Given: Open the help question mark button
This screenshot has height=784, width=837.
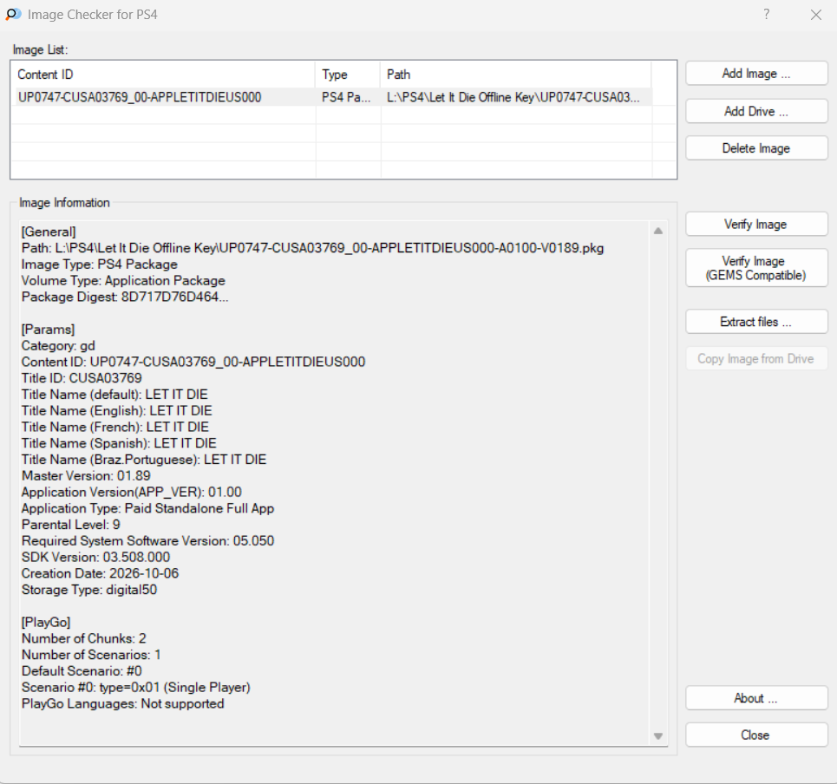Looking at the screenshot, I should 767,15.
